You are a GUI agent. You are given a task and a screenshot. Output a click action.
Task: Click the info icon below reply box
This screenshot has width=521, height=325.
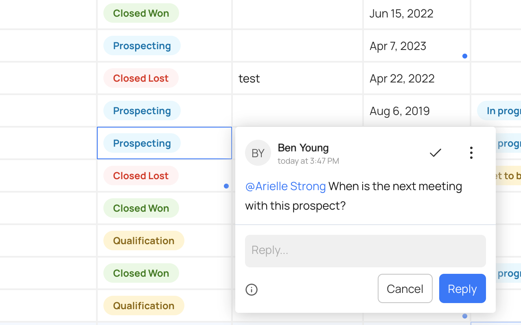coord(252,290)
